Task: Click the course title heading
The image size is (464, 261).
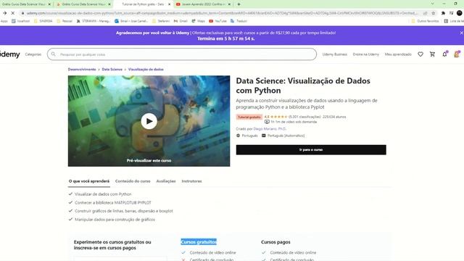Action: coord(303,86)
